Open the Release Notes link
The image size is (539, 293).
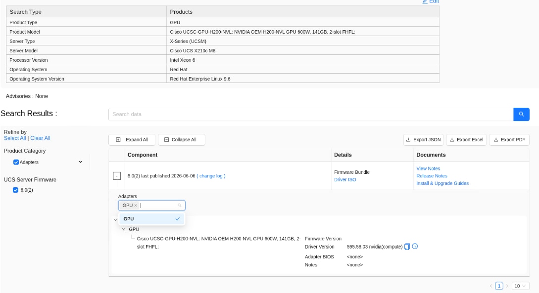point(432,176)
